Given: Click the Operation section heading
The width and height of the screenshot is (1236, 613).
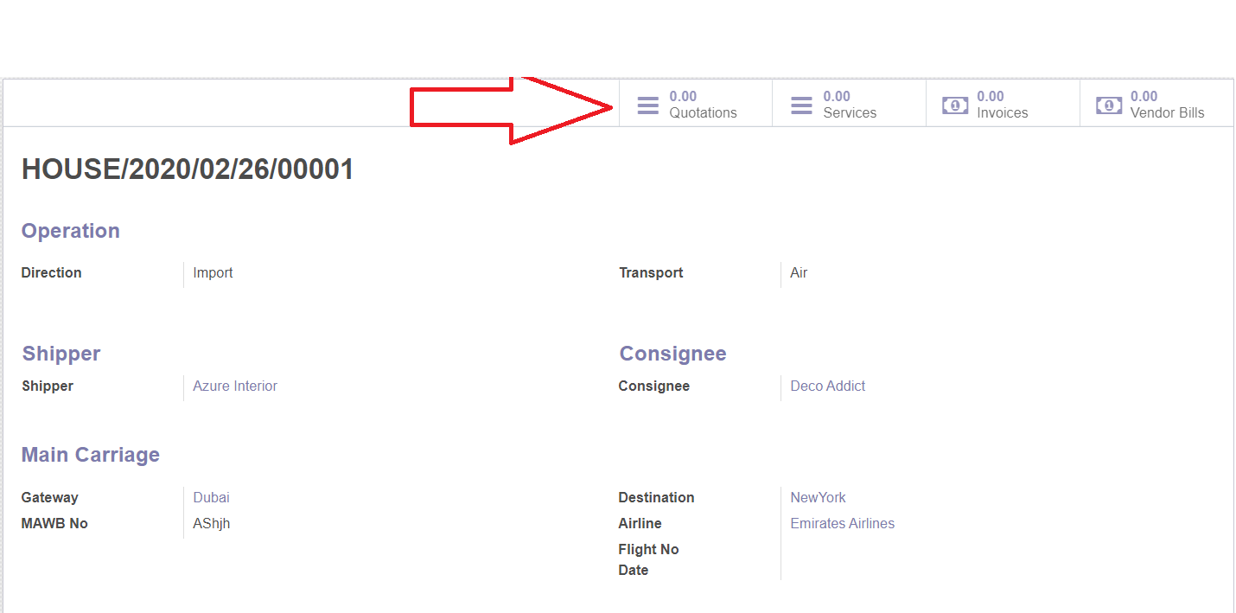Looking at the screenshot, I should (x=70, y=231).
